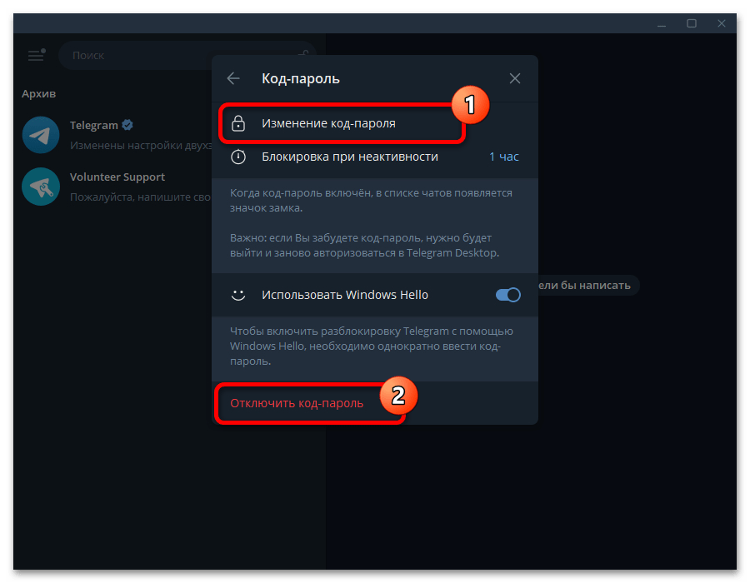Toggle the Использовать Windows Hello switch
750x583 pixels.
(x=508, y=295)
